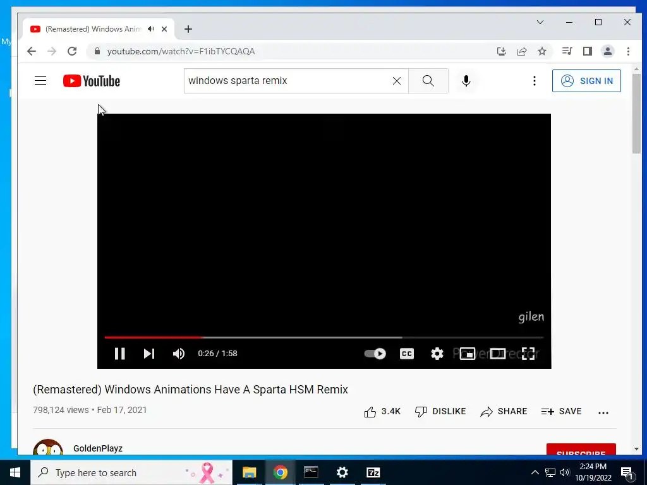
Task: Clear the search query text
Action: (x=397, y=81)
